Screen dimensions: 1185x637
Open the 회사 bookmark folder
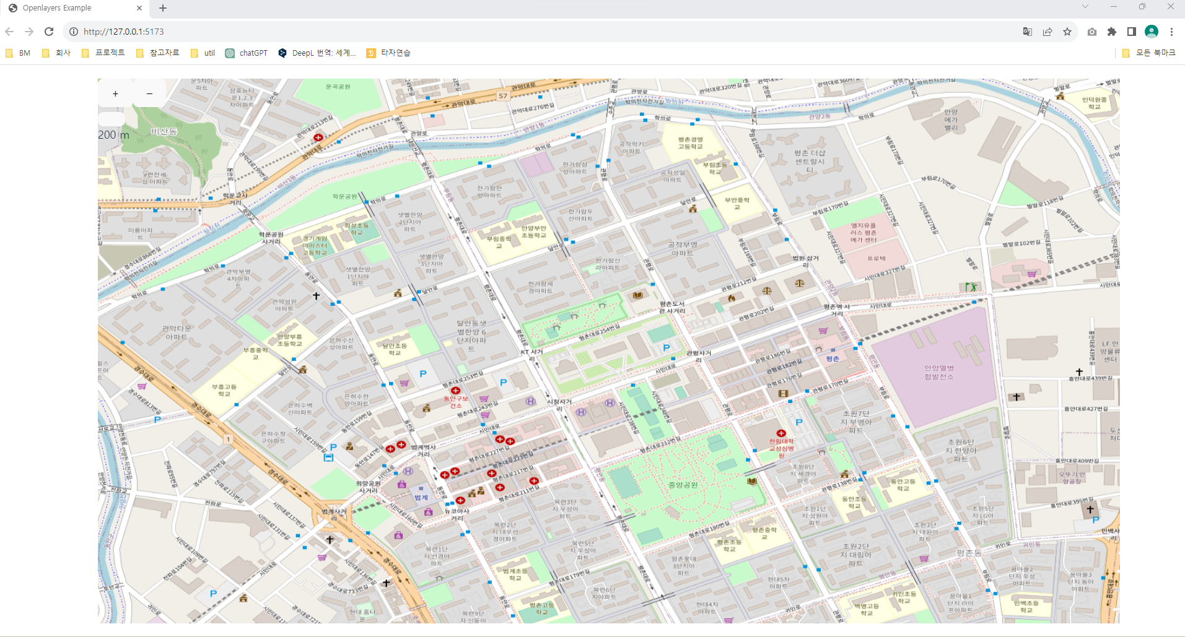56,53
